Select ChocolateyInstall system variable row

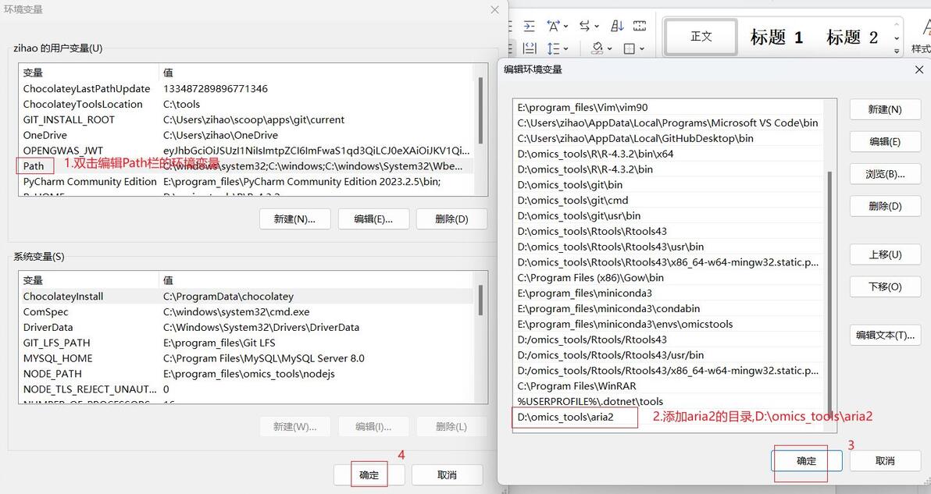click(x=246, y=296)
